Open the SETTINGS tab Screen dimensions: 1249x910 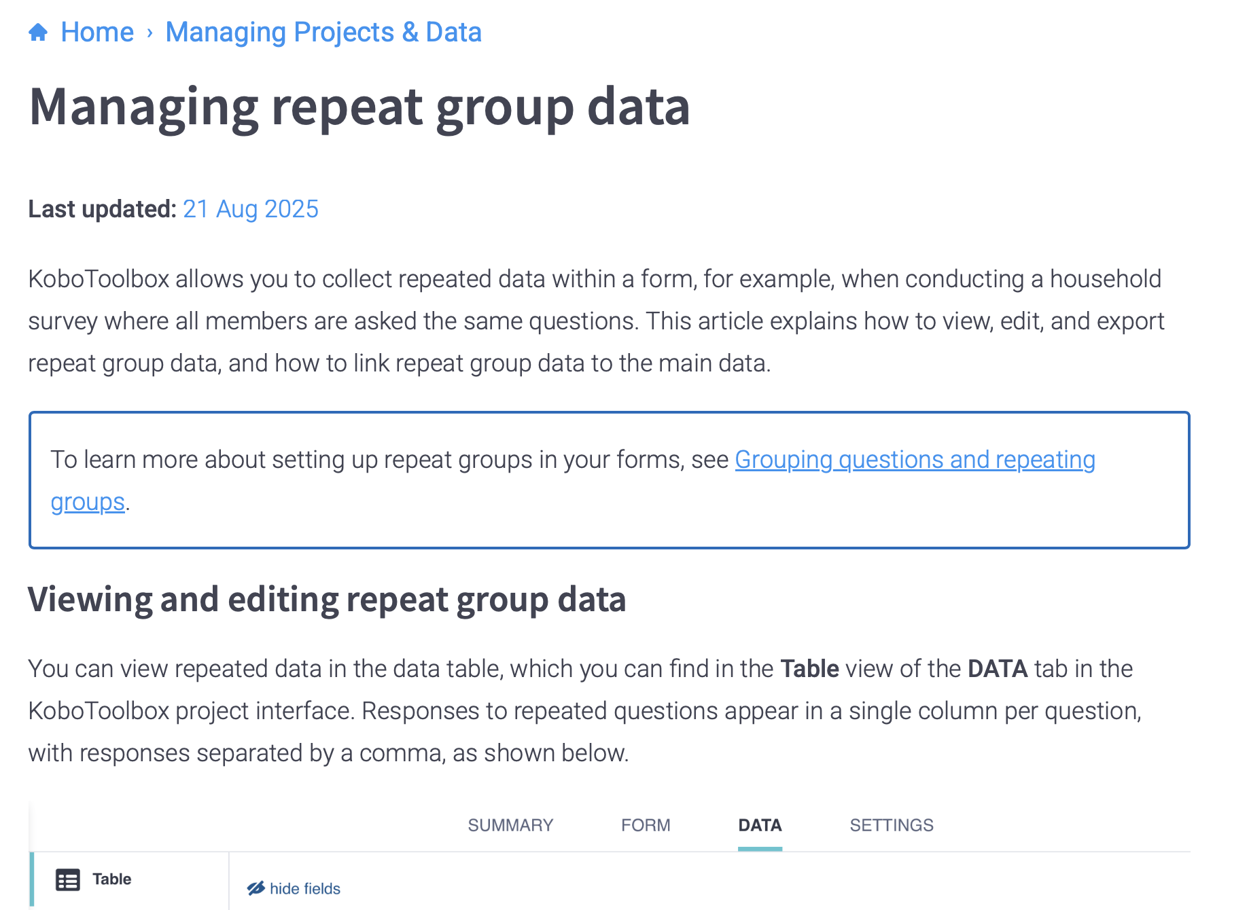pyautogui.click(x=892, y=825)
